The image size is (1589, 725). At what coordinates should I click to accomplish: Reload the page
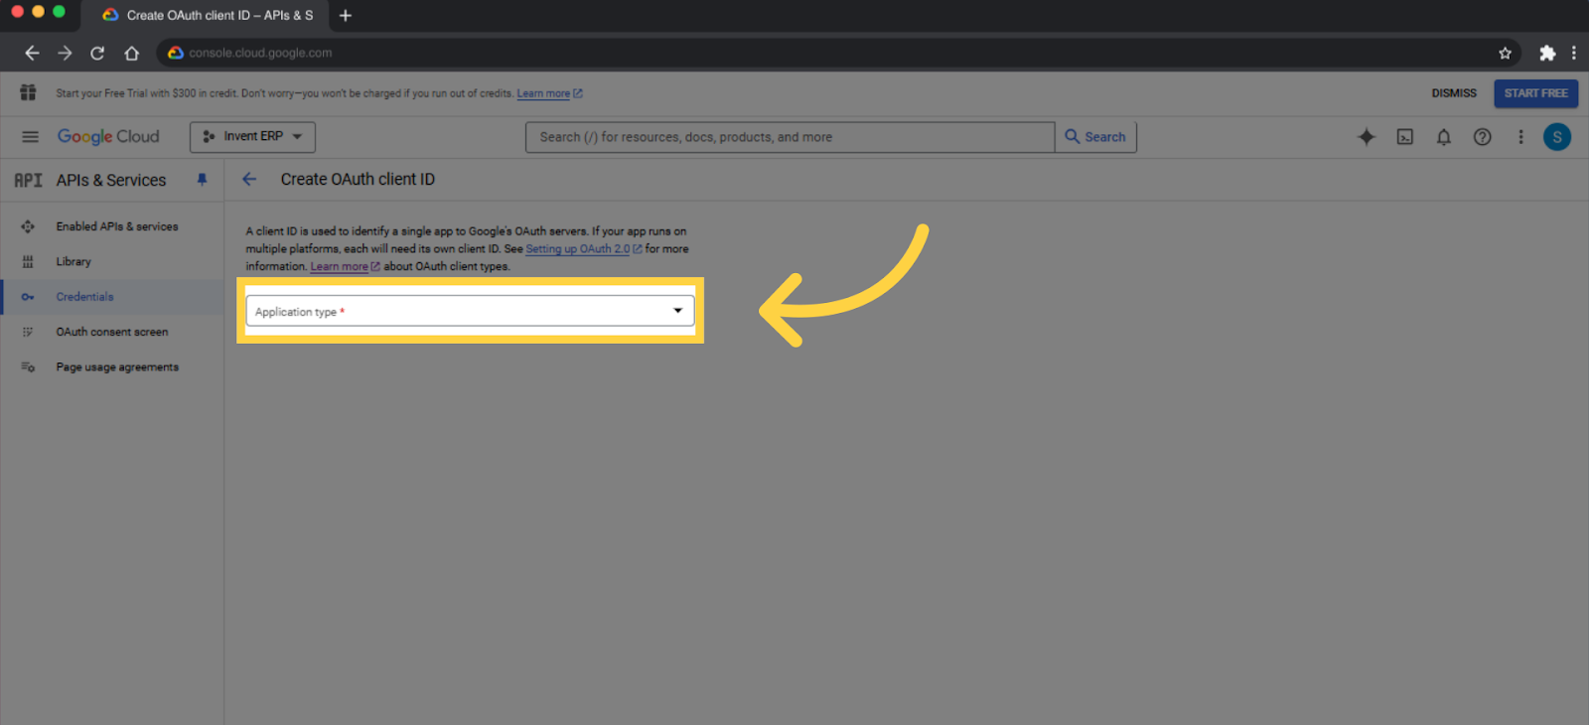click(x=97, y=53)
